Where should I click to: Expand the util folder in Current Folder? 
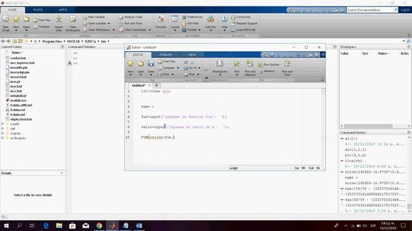tap(3, 128)
